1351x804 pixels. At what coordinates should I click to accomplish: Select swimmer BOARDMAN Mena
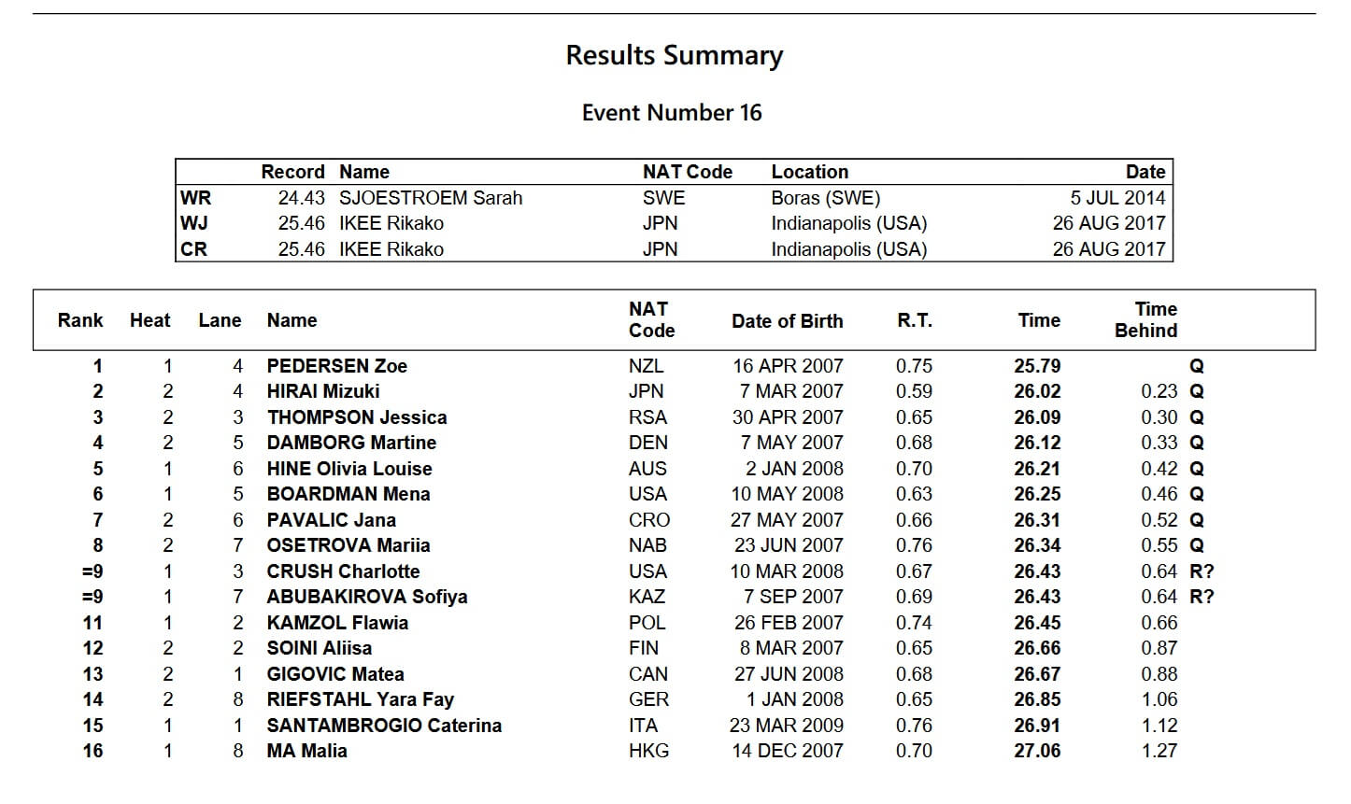pyautogui.click(x=348, y=494)
